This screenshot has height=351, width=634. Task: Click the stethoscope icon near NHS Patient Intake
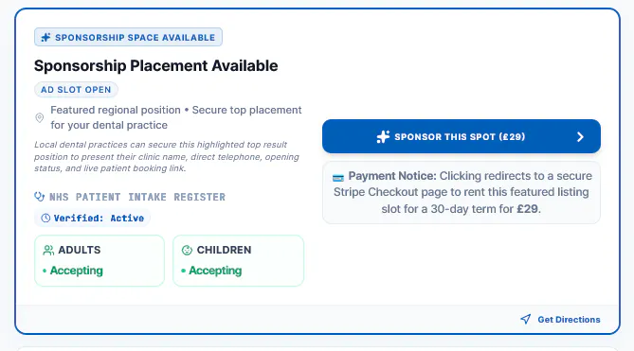[39, 197]
